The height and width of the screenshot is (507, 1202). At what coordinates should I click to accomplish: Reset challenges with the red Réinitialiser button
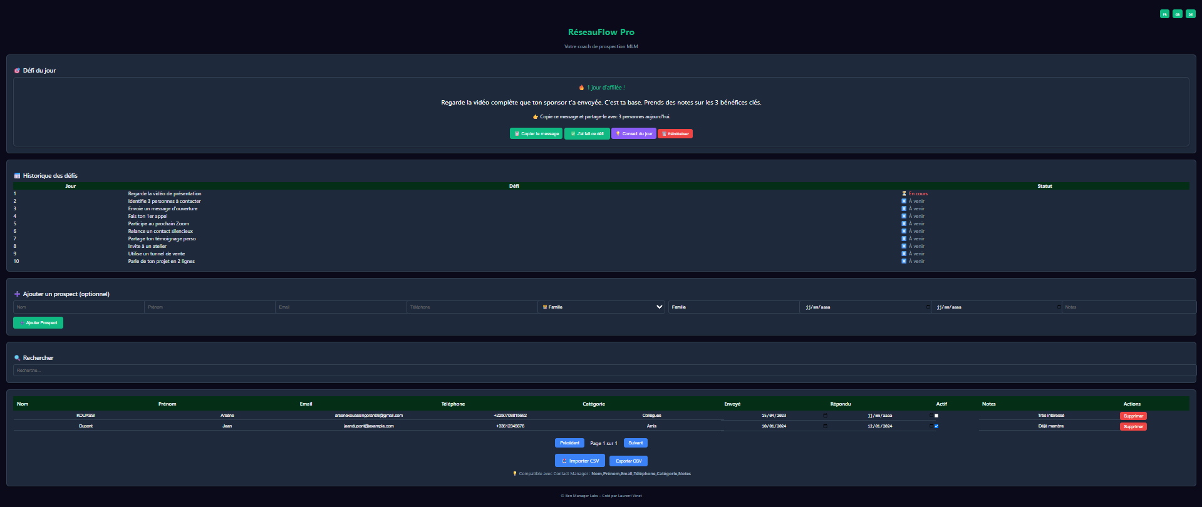pyautogui.click(x=675, y=133)
